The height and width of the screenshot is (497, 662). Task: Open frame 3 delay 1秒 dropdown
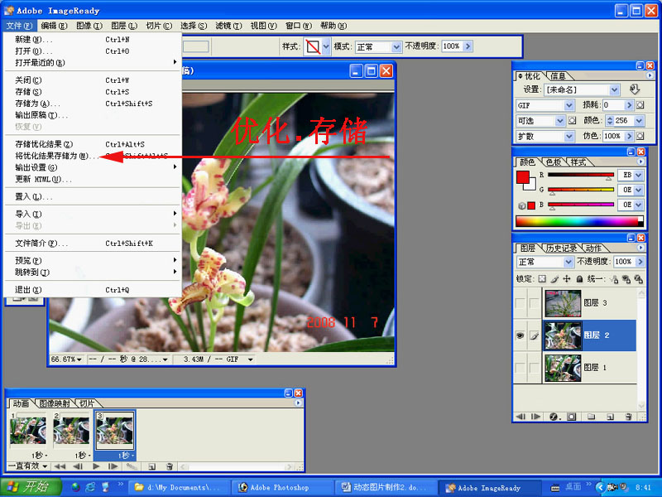point(126,455)
